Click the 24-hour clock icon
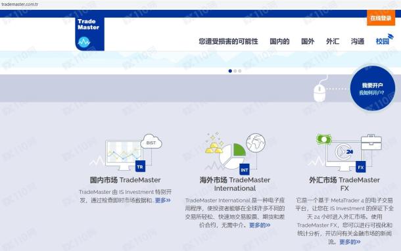 tap(344, 152)
